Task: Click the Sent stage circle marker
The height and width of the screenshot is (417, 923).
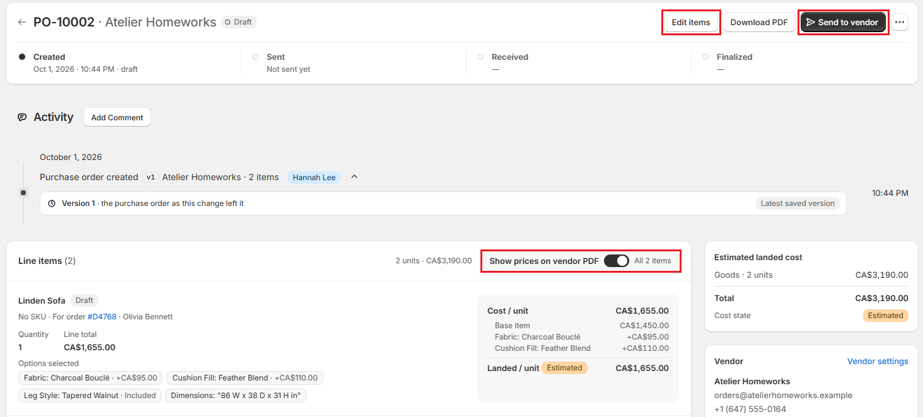Action: click(x=255, y=57)
